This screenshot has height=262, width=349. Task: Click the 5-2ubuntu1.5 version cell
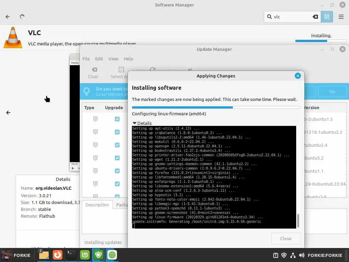[318, 119]
